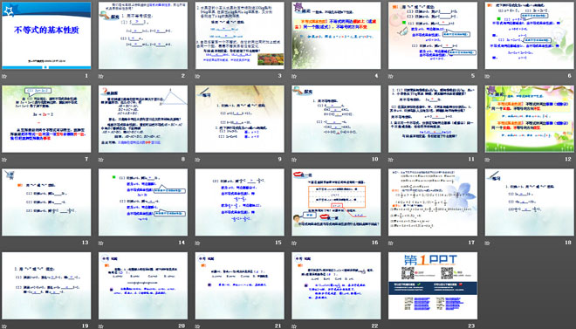The width and height of the screenshot is (576, 329).
Task: Select slide number 19 thumbnail
Action: (46, 285)
